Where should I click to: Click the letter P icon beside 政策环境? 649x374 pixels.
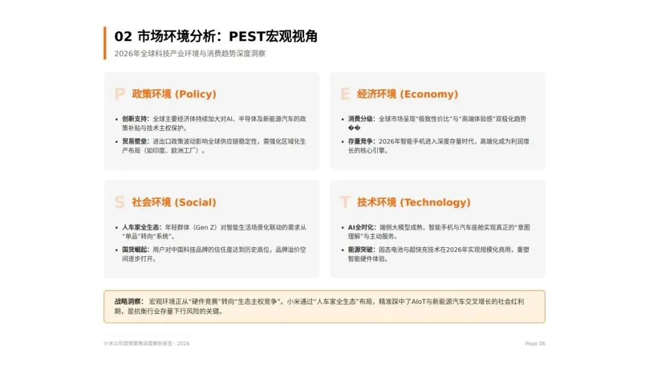coord(118,94)
